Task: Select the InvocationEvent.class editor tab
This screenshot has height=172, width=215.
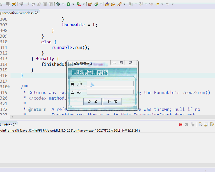Action: tap(18, 13)
